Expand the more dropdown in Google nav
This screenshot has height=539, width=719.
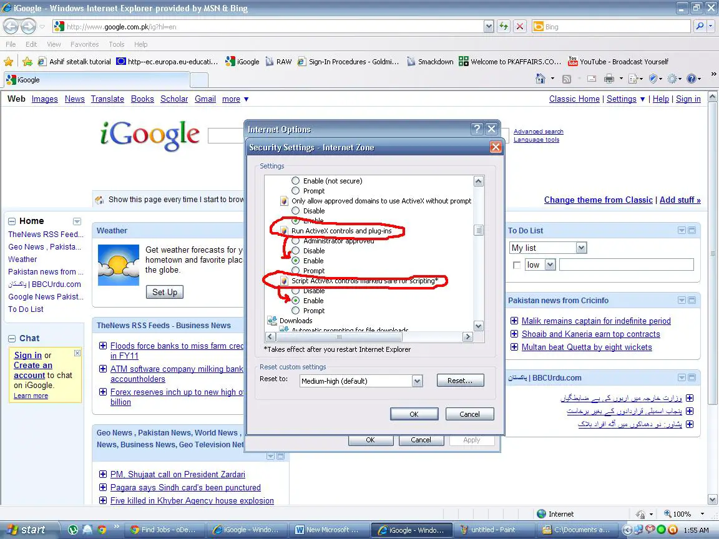pyautogui.click(x=235, y=99)
